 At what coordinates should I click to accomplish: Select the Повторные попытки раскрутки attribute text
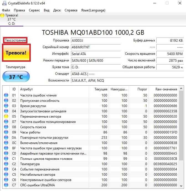click(x=44, y=138)
